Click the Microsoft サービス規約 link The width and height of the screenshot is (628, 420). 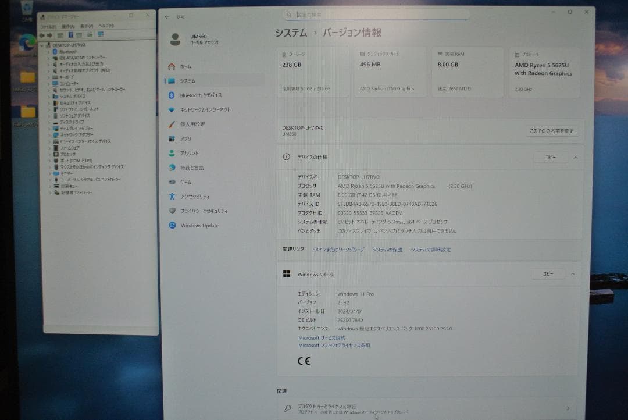point(323,337)
